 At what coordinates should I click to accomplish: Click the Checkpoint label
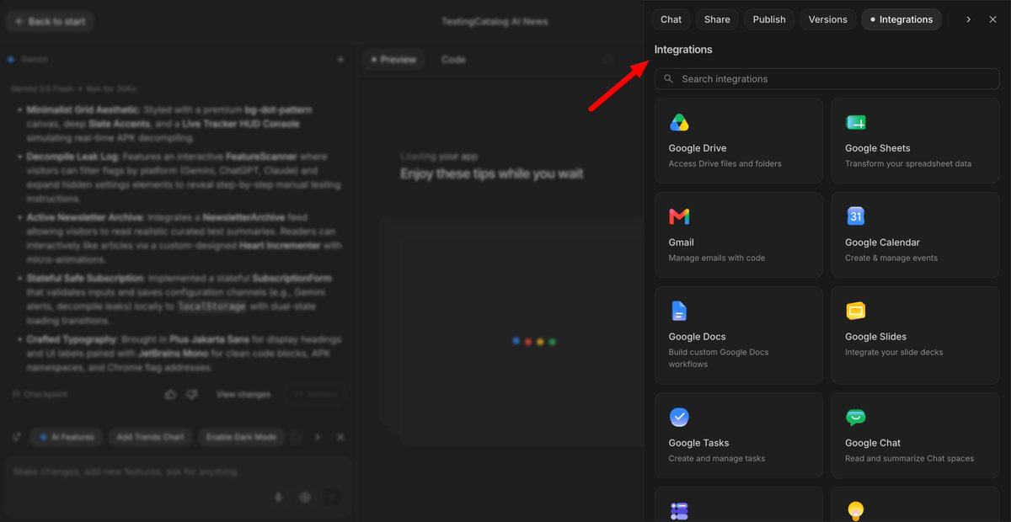(45, 394)
